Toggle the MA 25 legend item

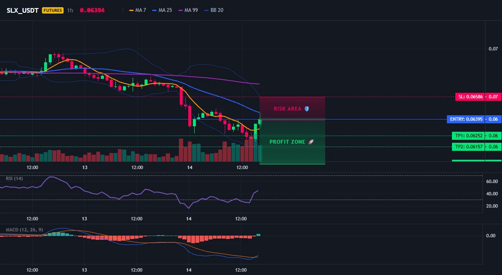point(162,10)
